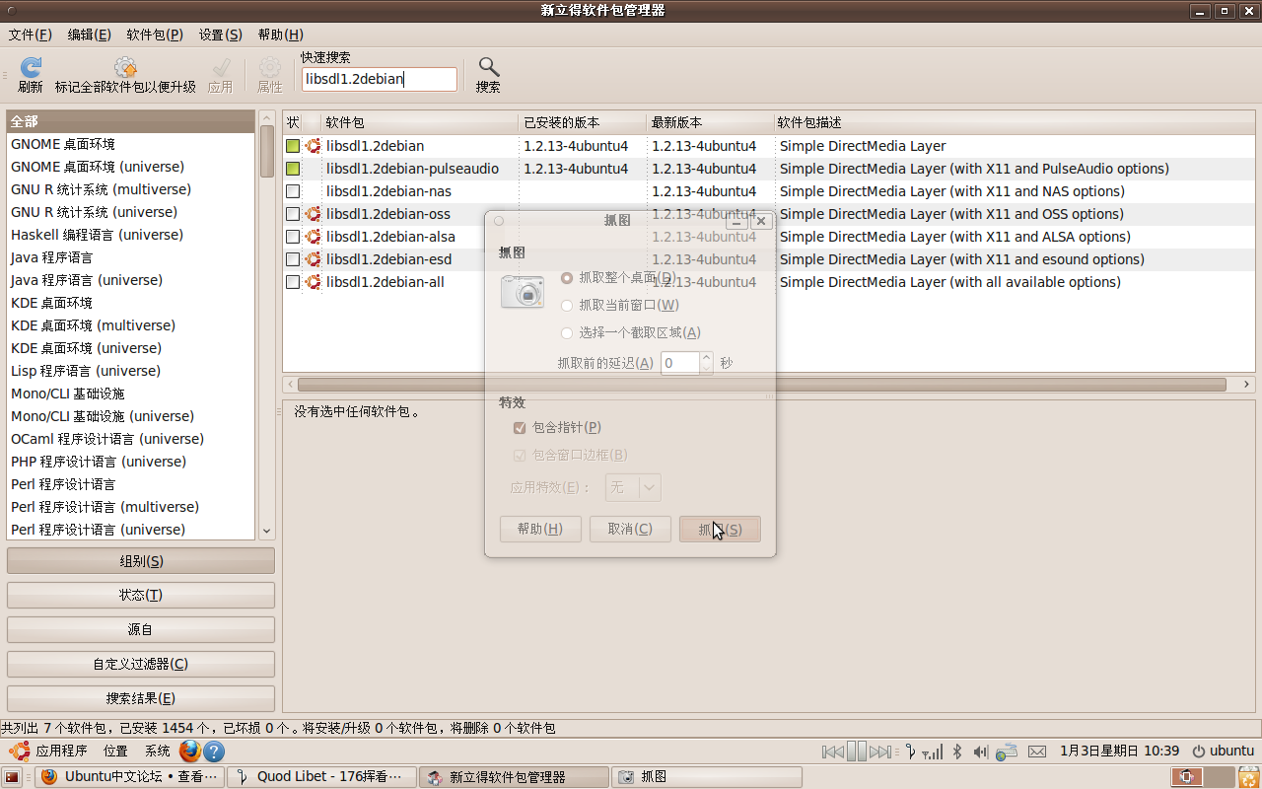Click the keyboard input method tray icon
The image size is (1262, 789).
point(1007,752)
